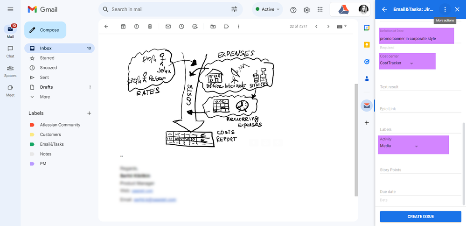Open Meet in left rail

pyautogui.click(x=10, y=91)
